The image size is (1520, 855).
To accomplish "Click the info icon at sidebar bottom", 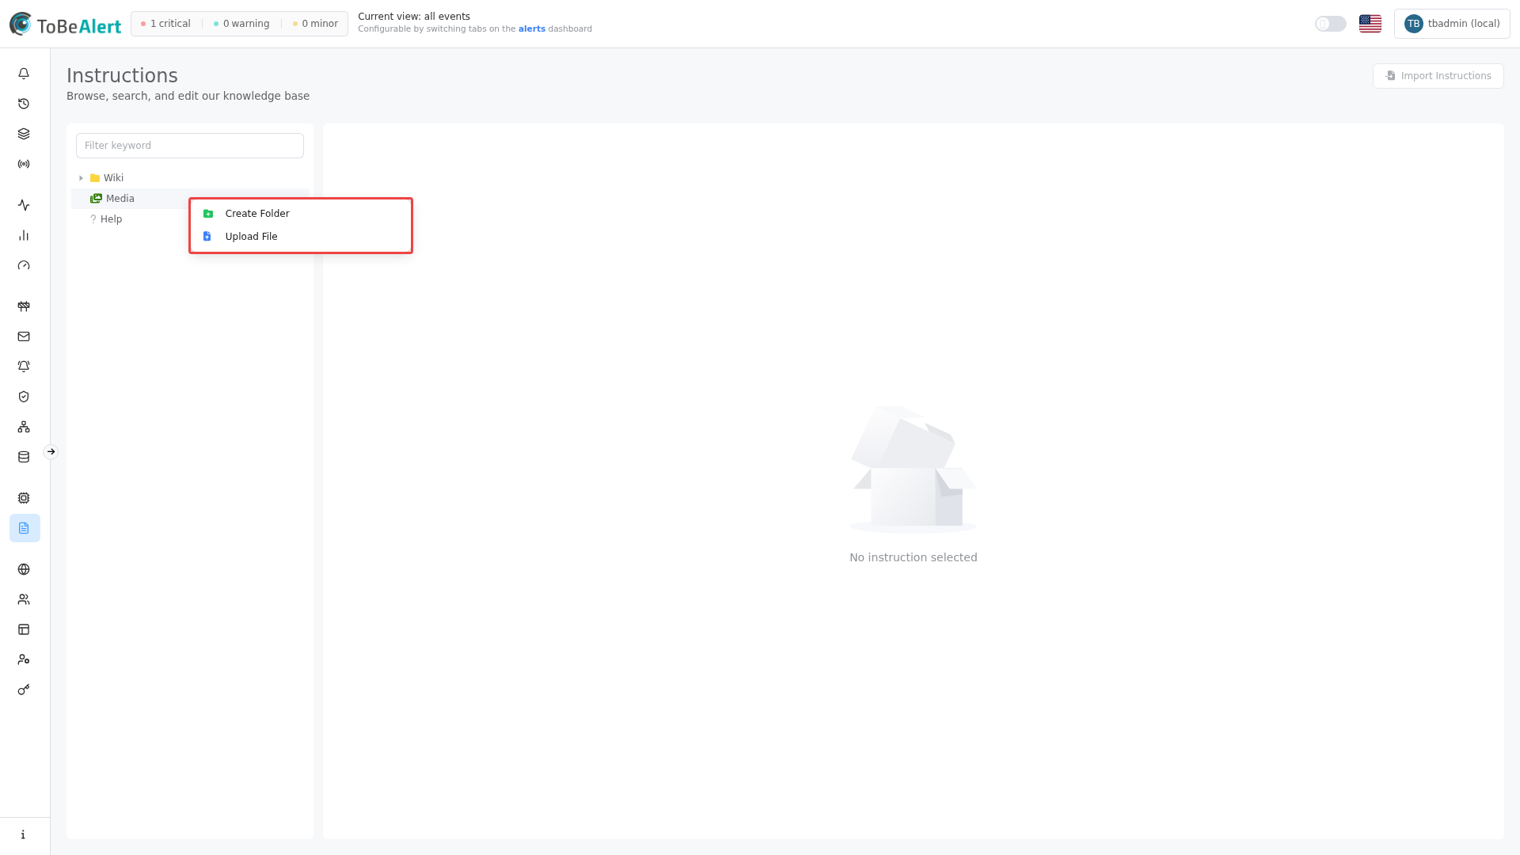I will click(24, 834).
